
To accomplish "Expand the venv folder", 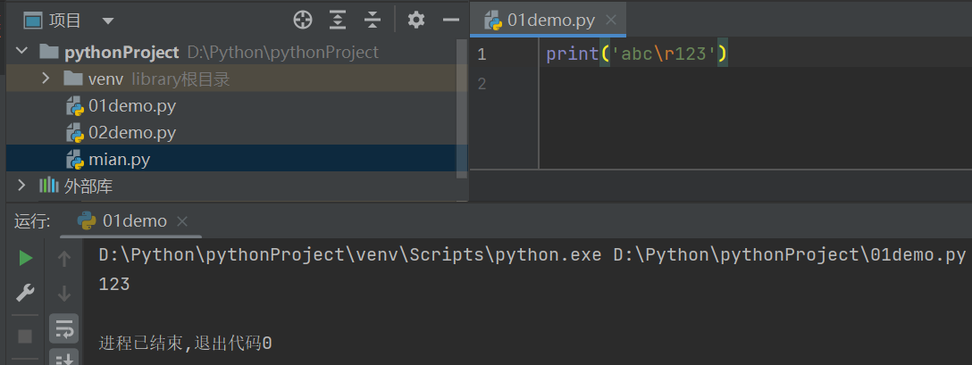I will tap(46, 79).
